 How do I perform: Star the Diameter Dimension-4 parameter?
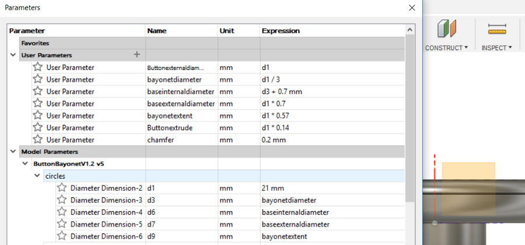(62, 212)
